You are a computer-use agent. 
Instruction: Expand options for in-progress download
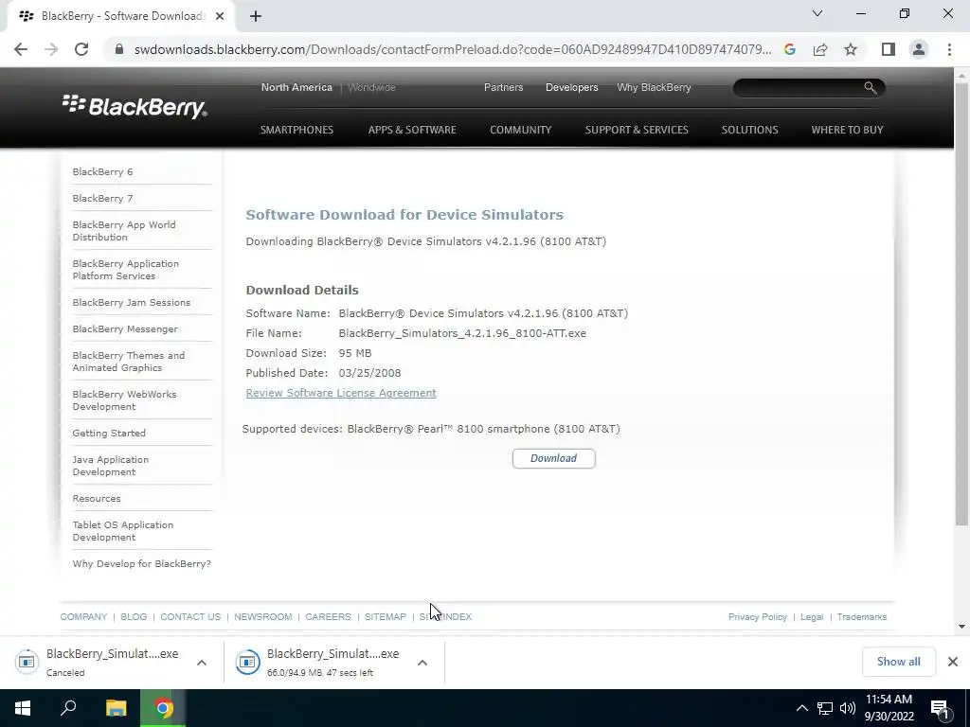point(422,662)
